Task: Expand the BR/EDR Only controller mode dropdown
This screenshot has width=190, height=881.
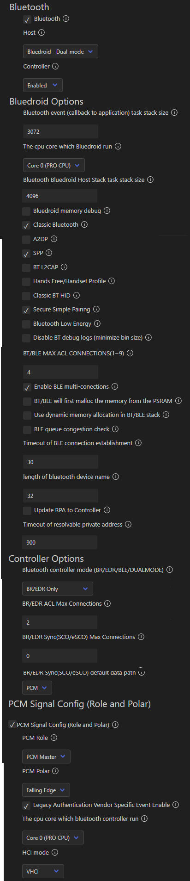Action: (x=58, y=589)
